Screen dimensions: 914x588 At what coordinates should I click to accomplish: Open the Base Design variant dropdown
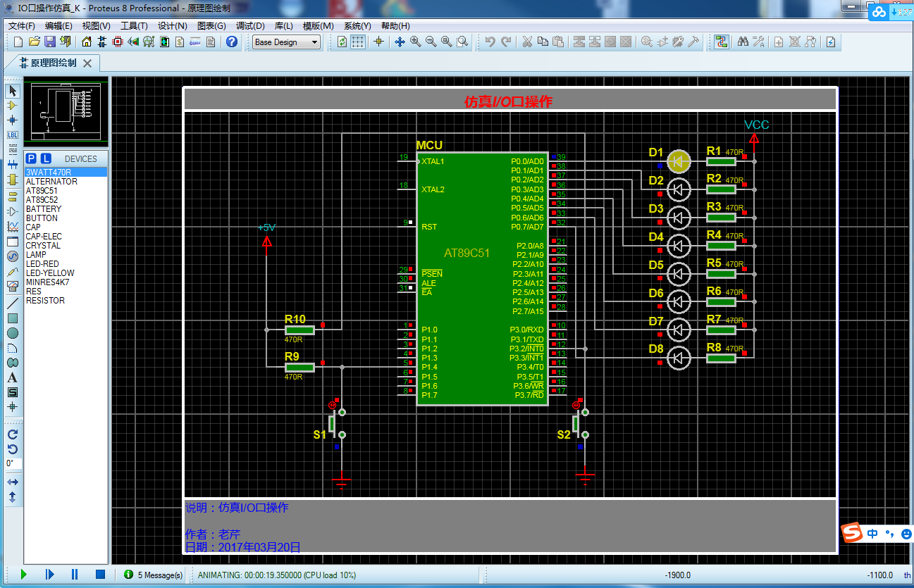tap(286, 42)
